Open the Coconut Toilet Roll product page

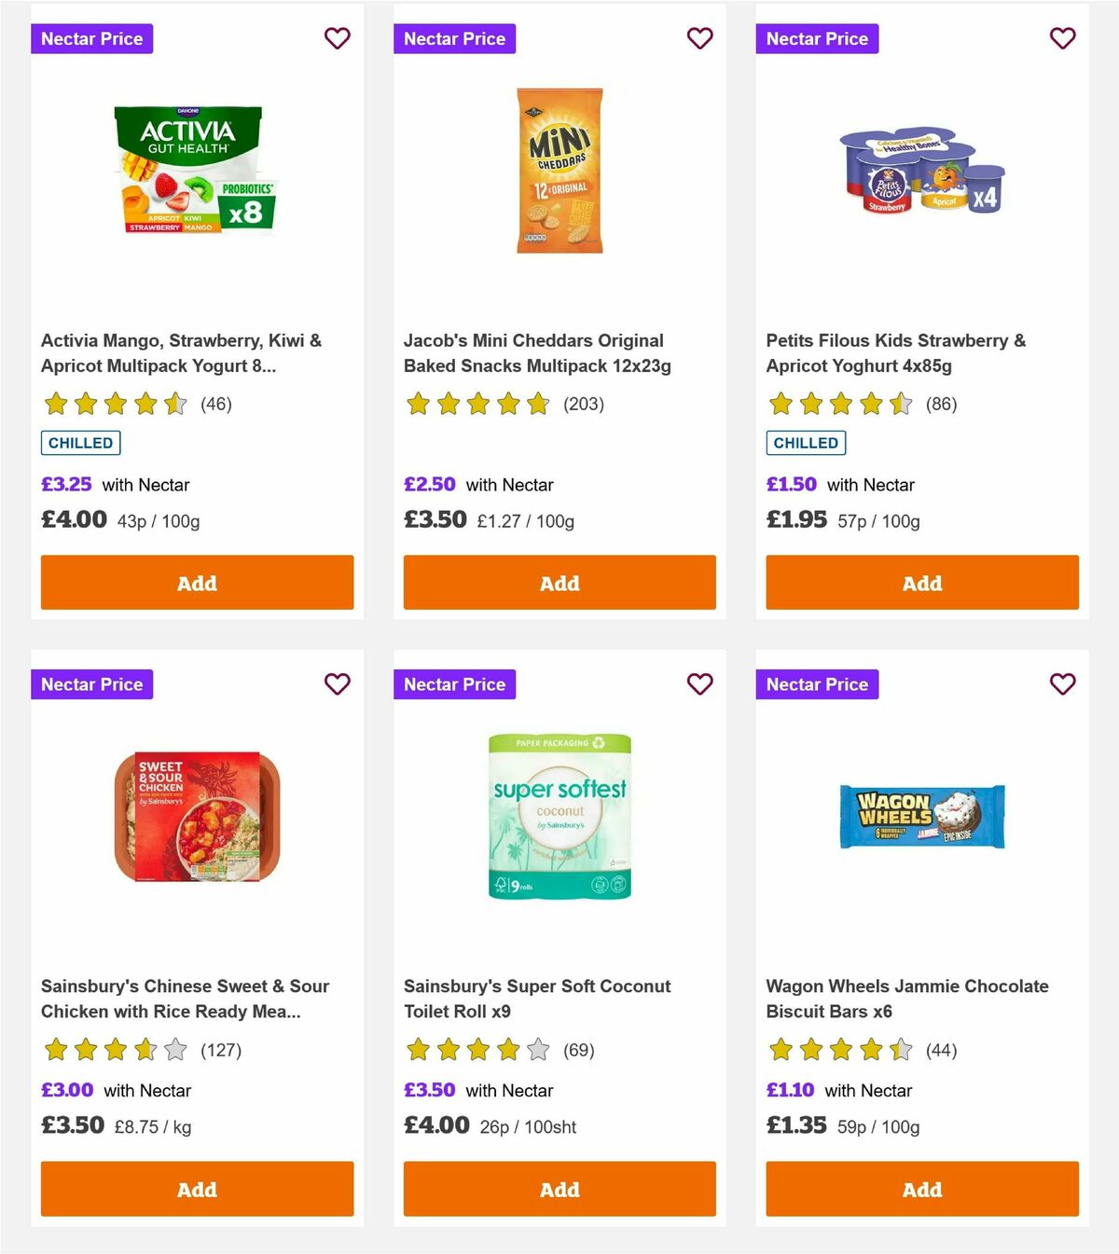coord(536,998)
